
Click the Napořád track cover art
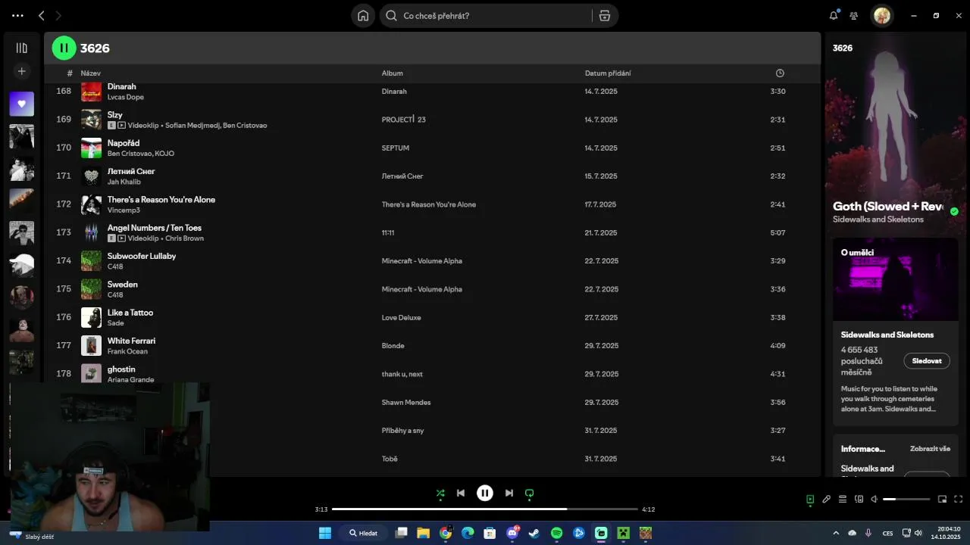(x=91, y=148)
